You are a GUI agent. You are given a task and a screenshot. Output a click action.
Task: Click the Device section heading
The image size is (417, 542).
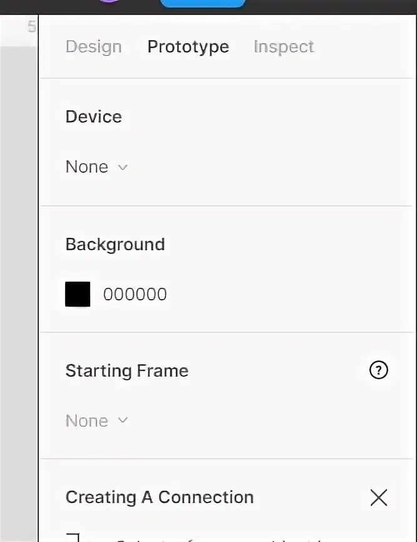94,116
